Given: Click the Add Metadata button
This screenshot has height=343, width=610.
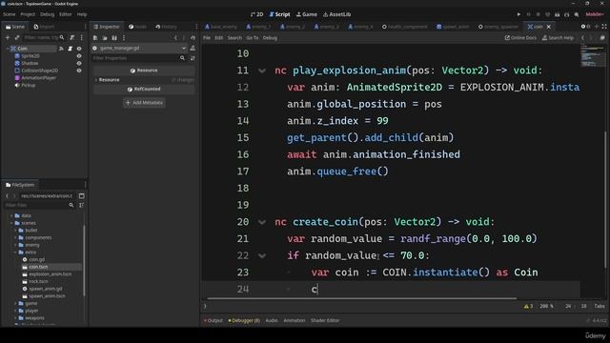Looking at the screenshot, I should (x=144, y=103).
